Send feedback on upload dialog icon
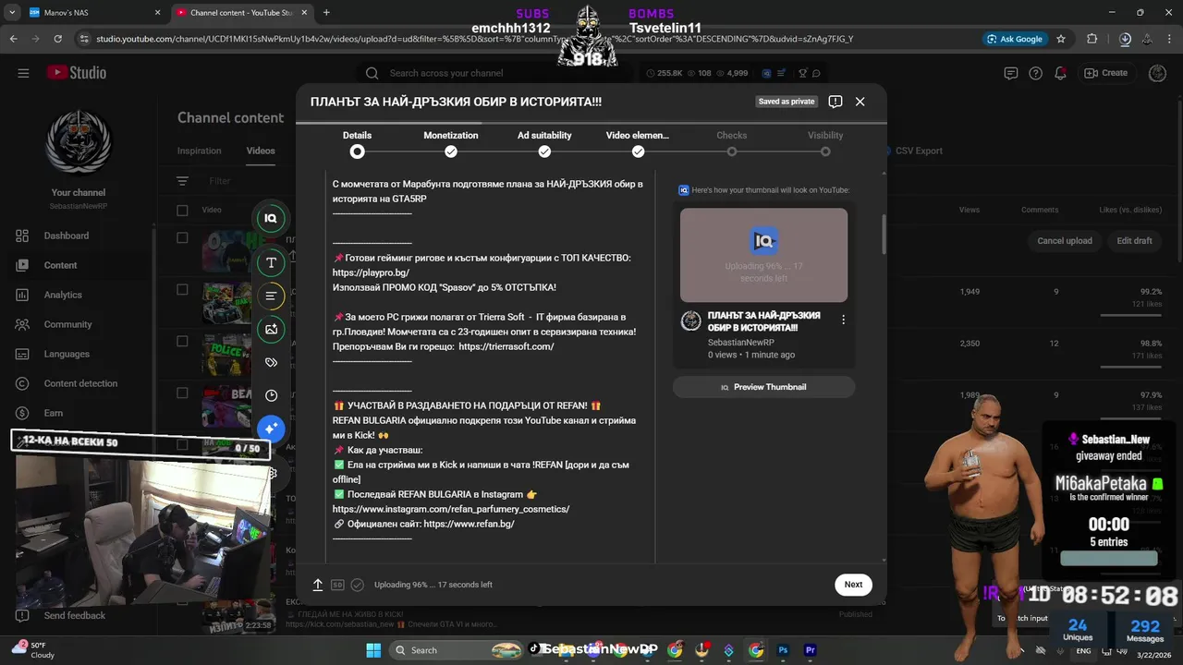This screenshot has width=1183, height=665. [835, 102]
